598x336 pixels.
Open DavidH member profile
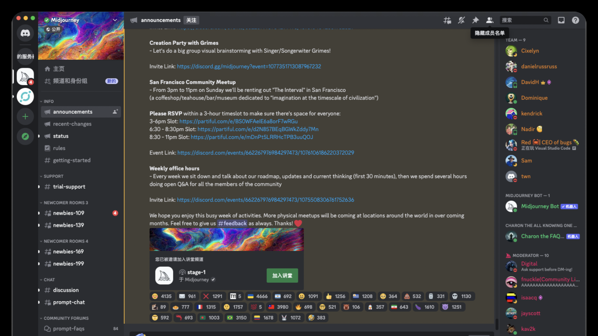tap(542, 82)
